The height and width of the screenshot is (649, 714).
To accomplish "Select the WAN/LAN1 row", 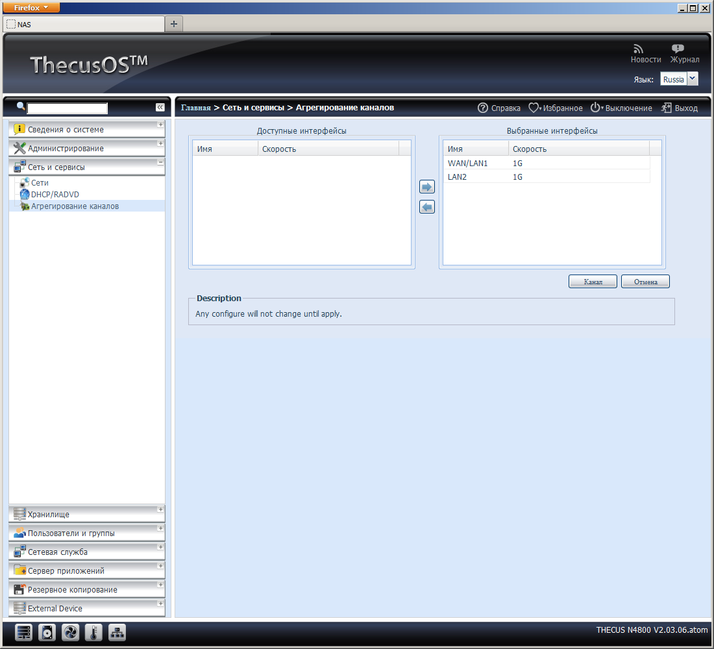I will click(x=547, y=163).
